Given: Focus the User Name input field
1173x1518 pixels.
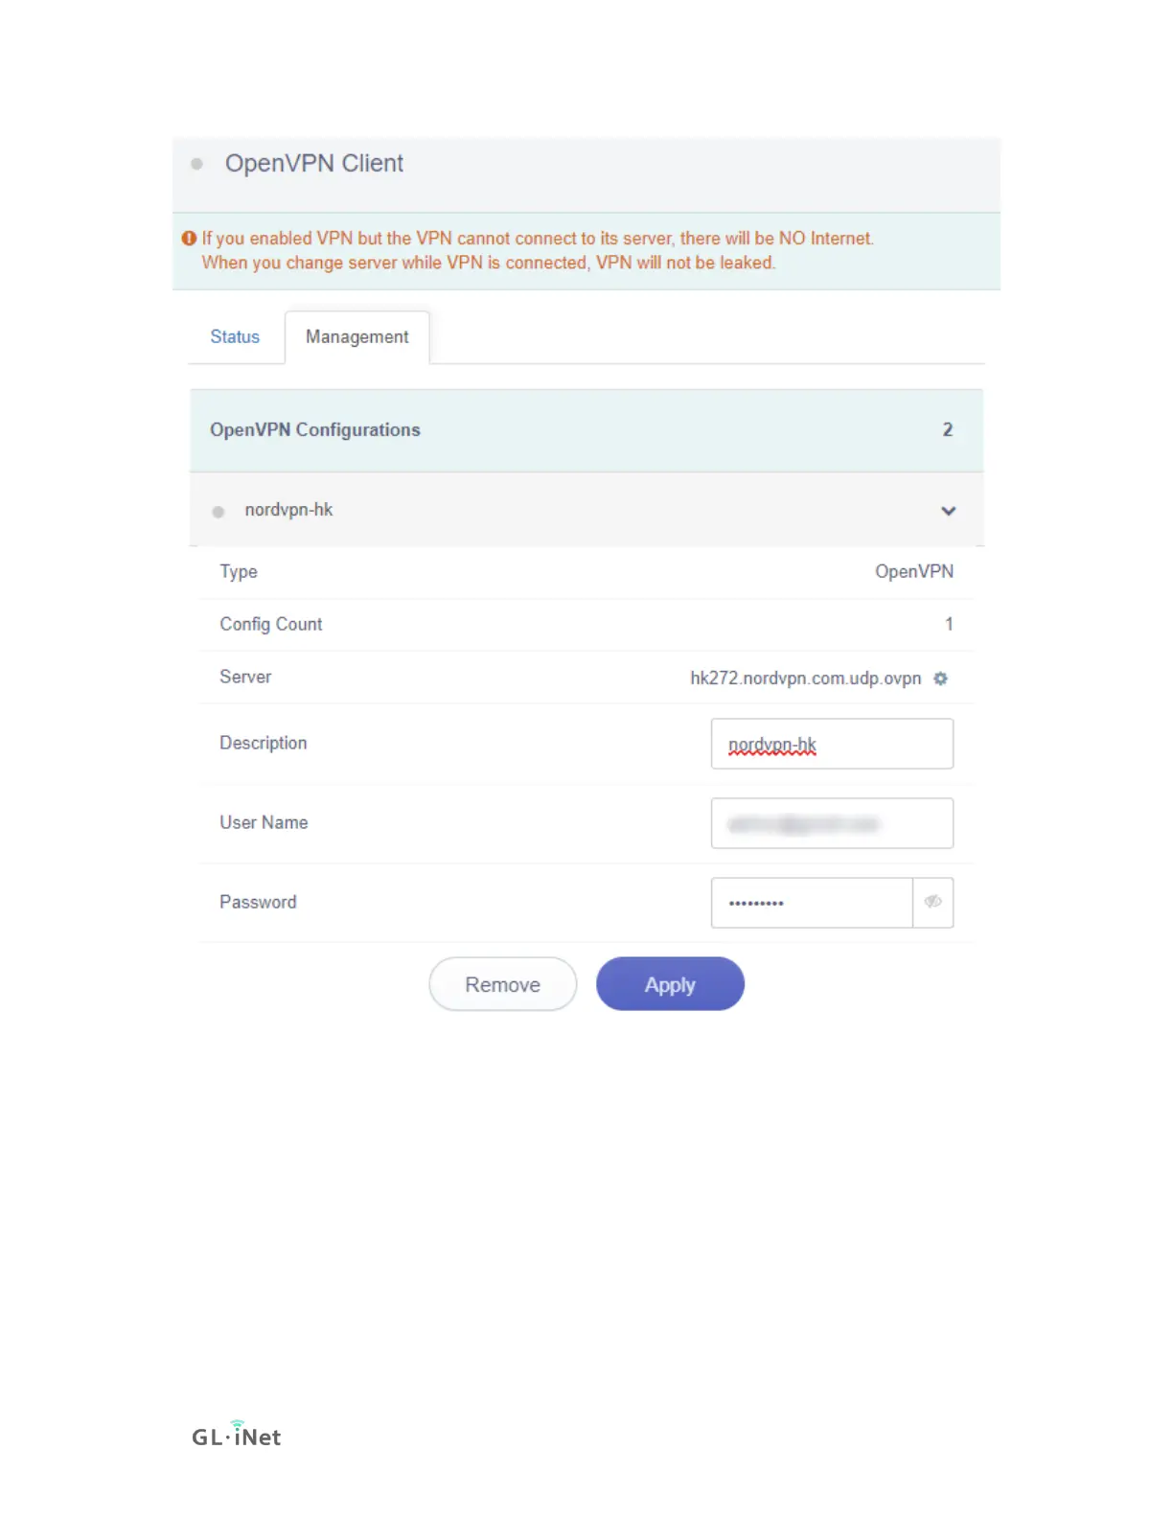Looking at the screenshot, I should [x=831, y=823].
